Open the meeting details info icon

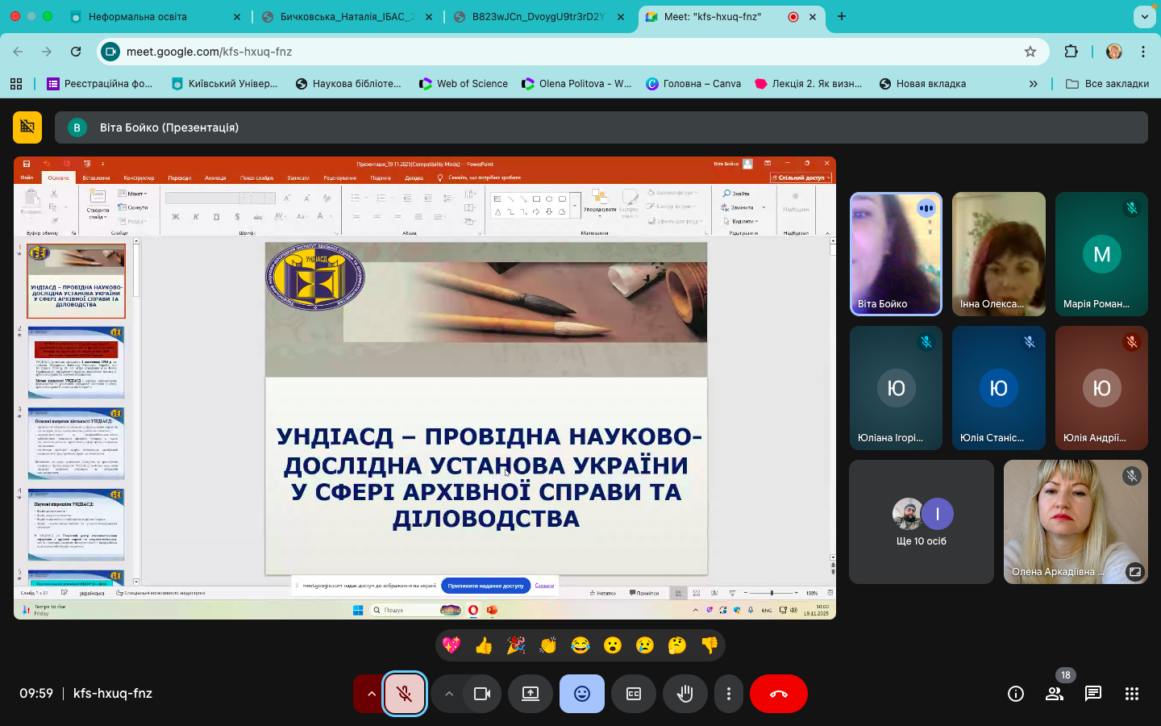(1015, 694)
